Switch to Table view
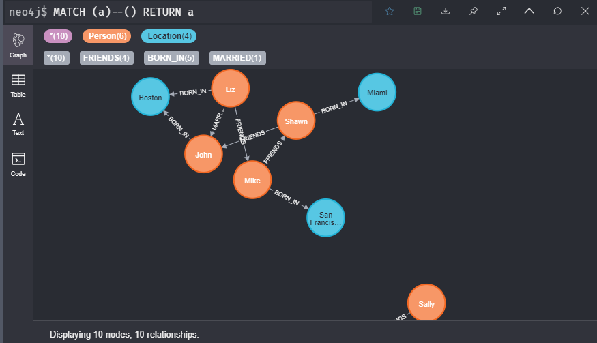The width and height of the screenshot is (597, 343). tap(18, 85)
